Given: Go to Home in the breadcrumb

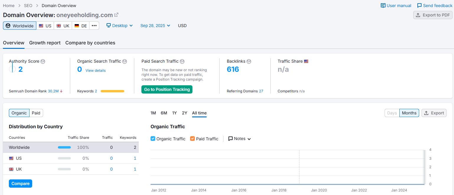Looking at the screenshot, I should click(9, 6).
